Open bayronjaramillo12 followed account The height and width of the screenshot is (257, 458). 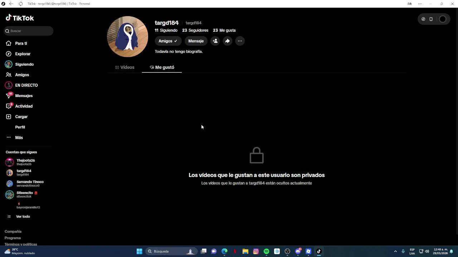tap(28, 207)
